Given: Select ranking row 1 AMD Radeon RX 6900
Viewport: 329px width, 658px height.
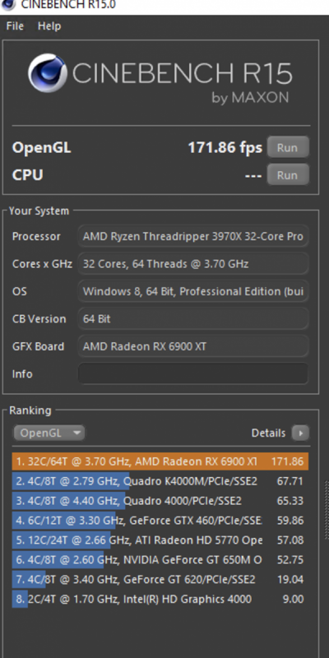Looking at the screenshot, I should 160,461.
